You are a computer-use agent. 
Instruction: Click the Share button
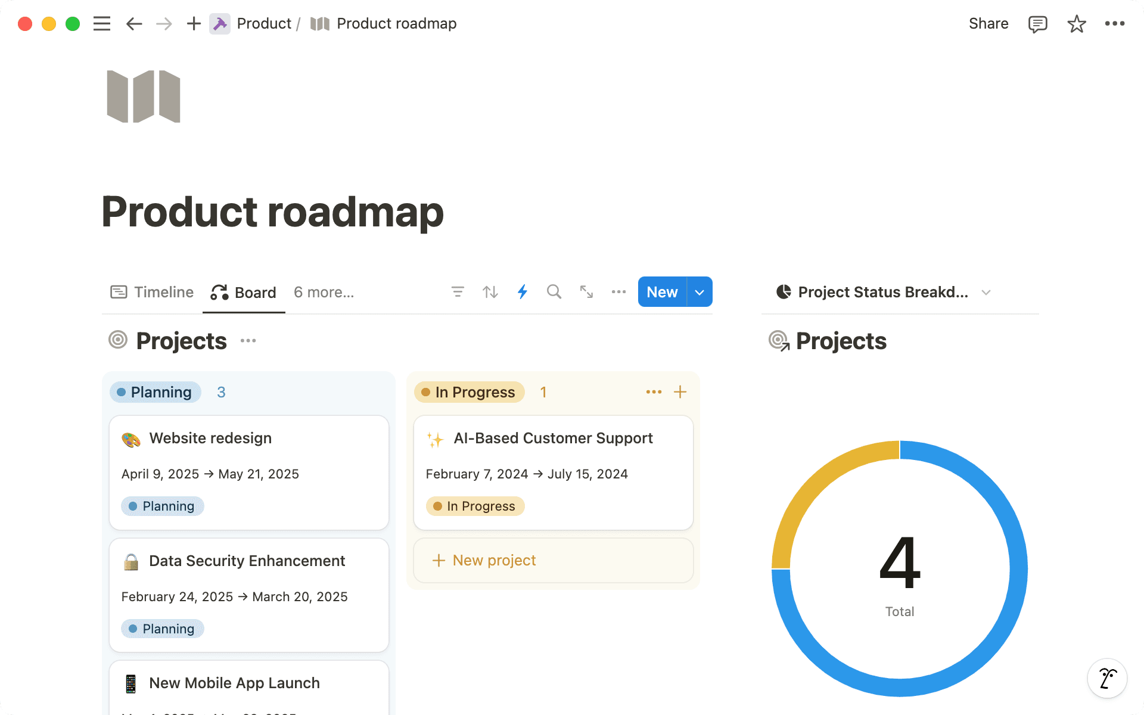pos(988,23)
